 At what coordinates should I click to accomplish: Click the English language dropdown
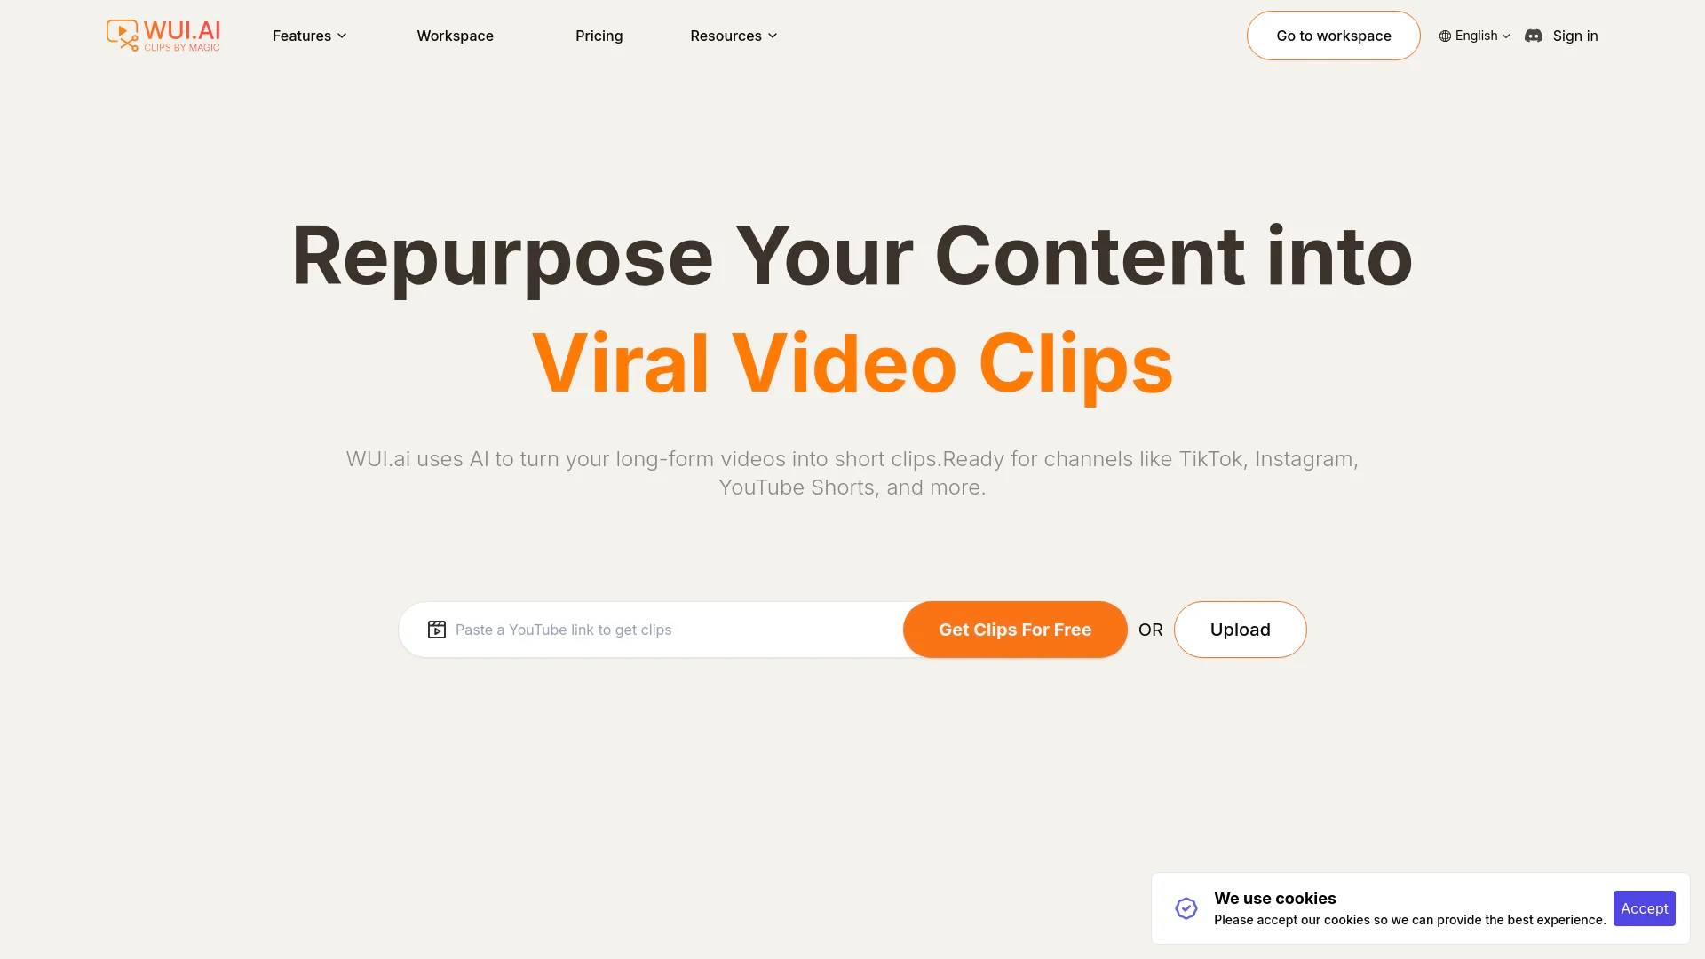(1473, 36)
